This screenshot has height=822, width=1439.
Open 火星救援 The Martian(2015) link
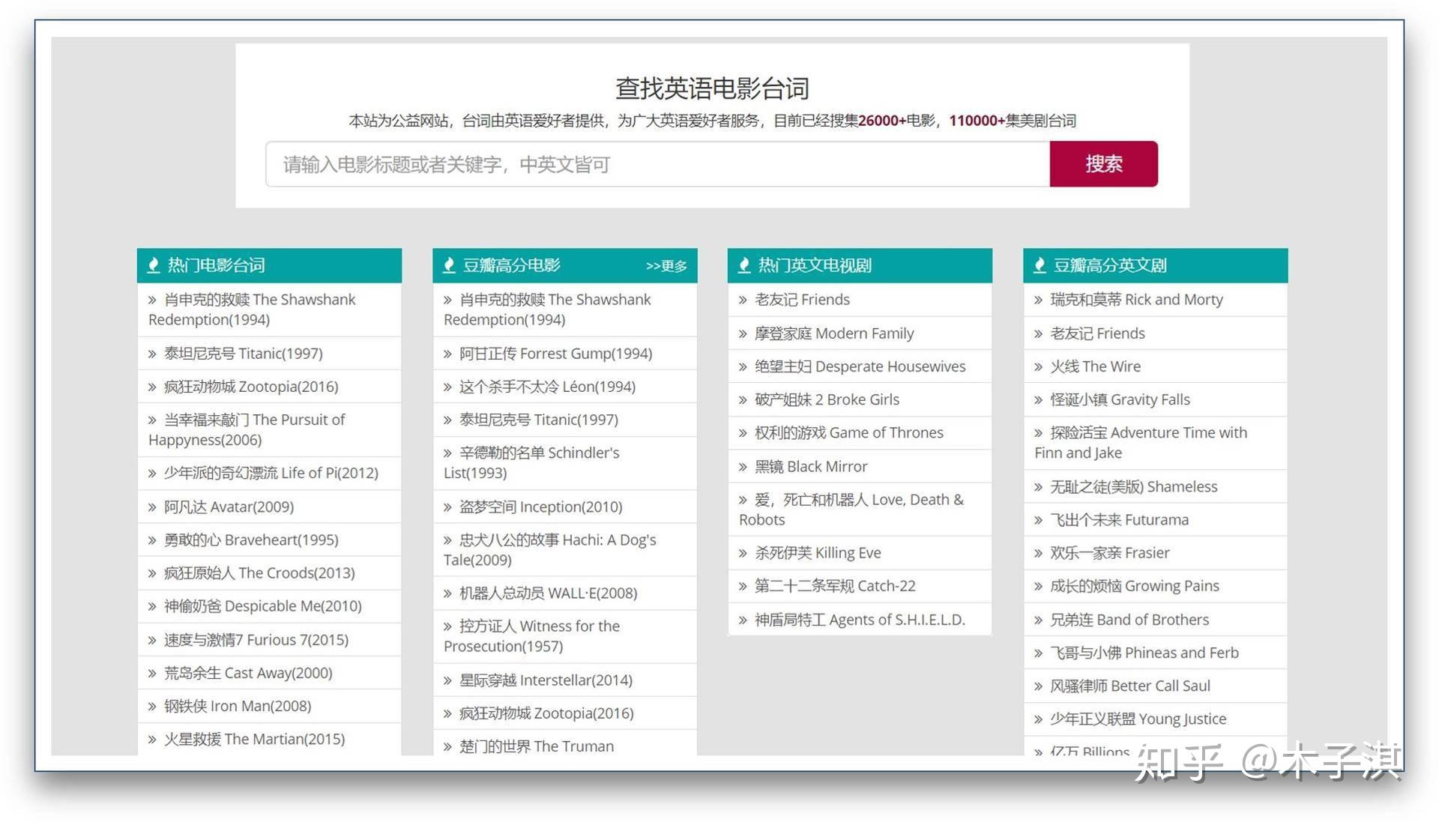point(255,739)
